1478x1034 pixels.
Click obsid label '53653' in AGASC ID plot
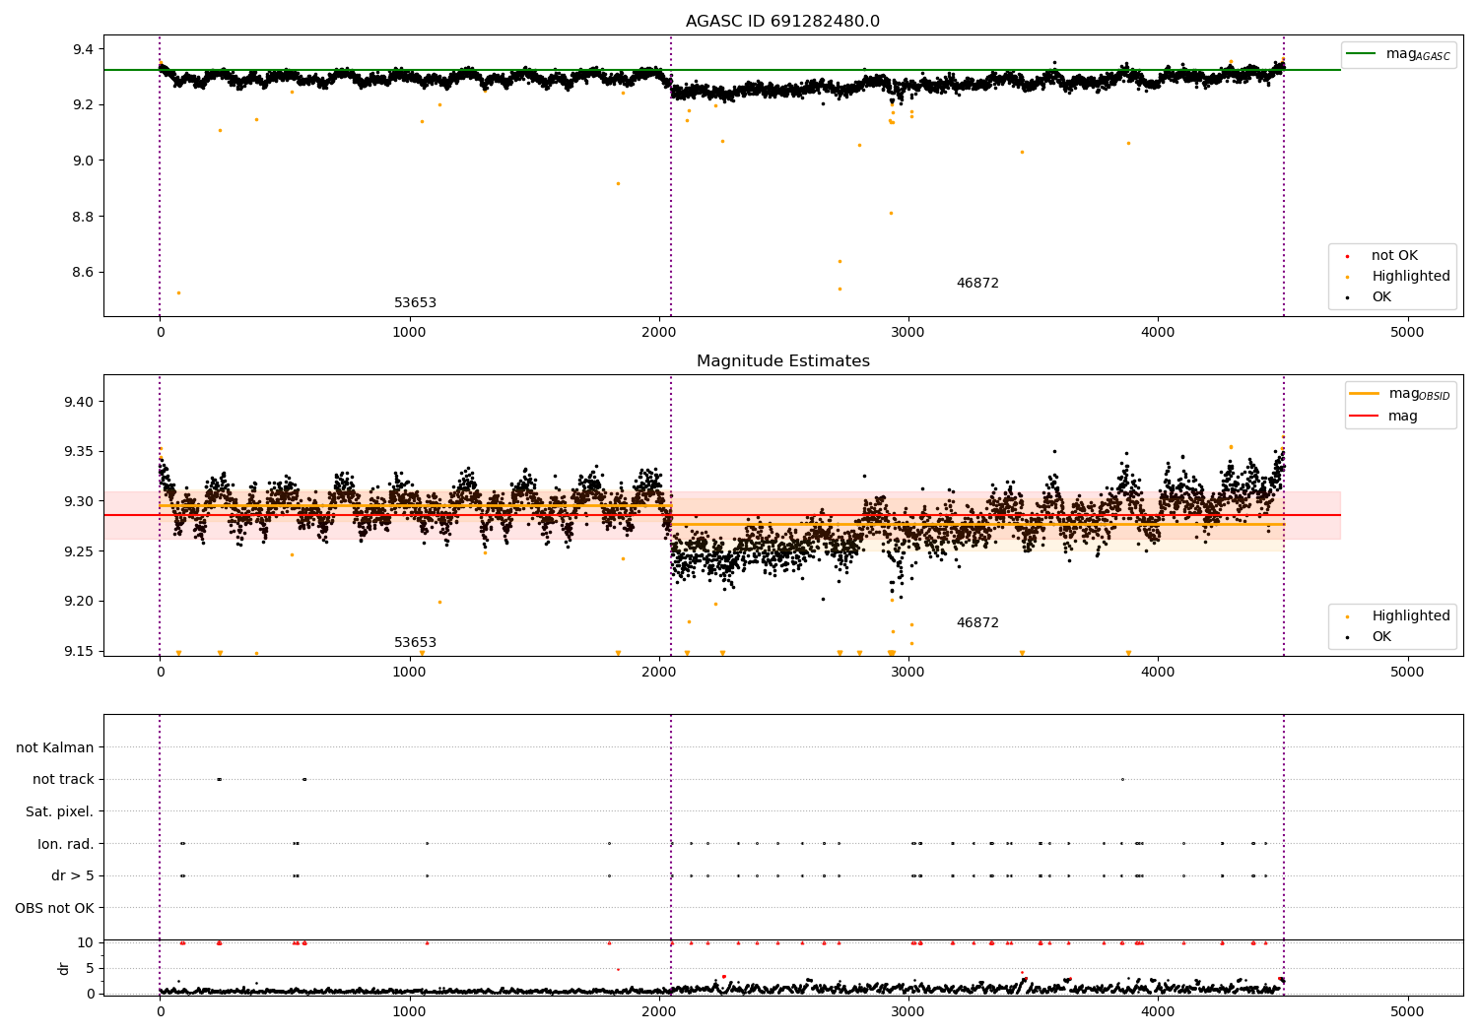415,303
